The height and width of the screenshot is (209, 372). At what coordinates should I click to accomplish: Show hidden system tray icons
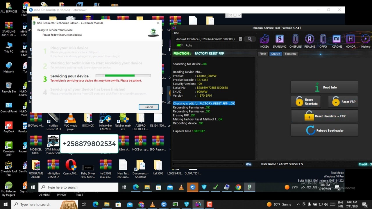click(x=298, y=204)
